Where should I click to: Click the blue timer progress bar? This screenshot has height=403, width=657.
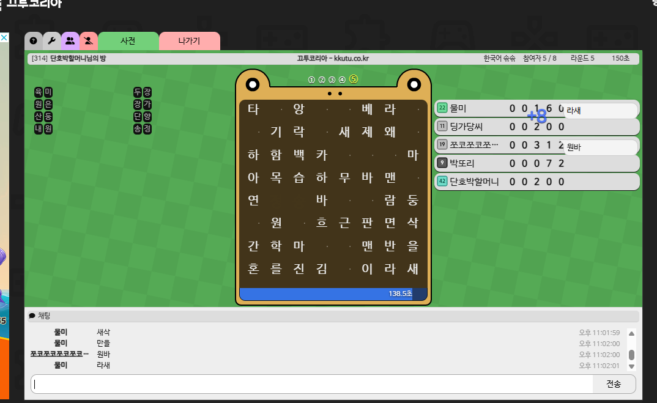tap(324, 294)
